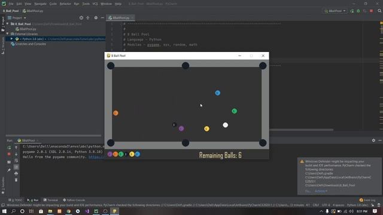This screenshot has width=383, height=215.
Task: Click the green ball on the pool table
Action: (234, 111)
